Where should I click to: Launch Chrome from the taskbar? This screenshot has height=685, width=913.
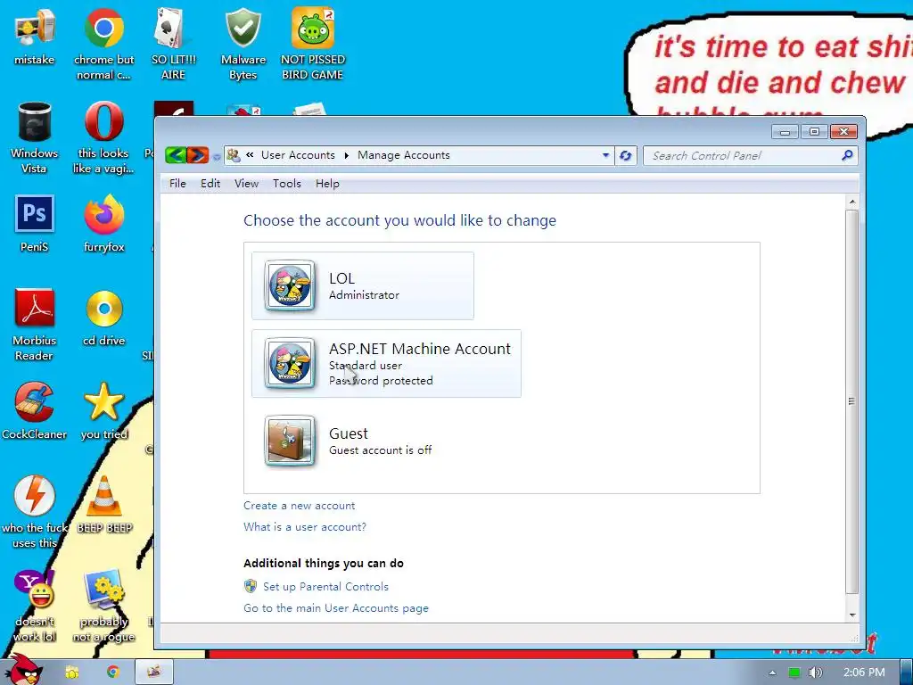tap(113, 673)
